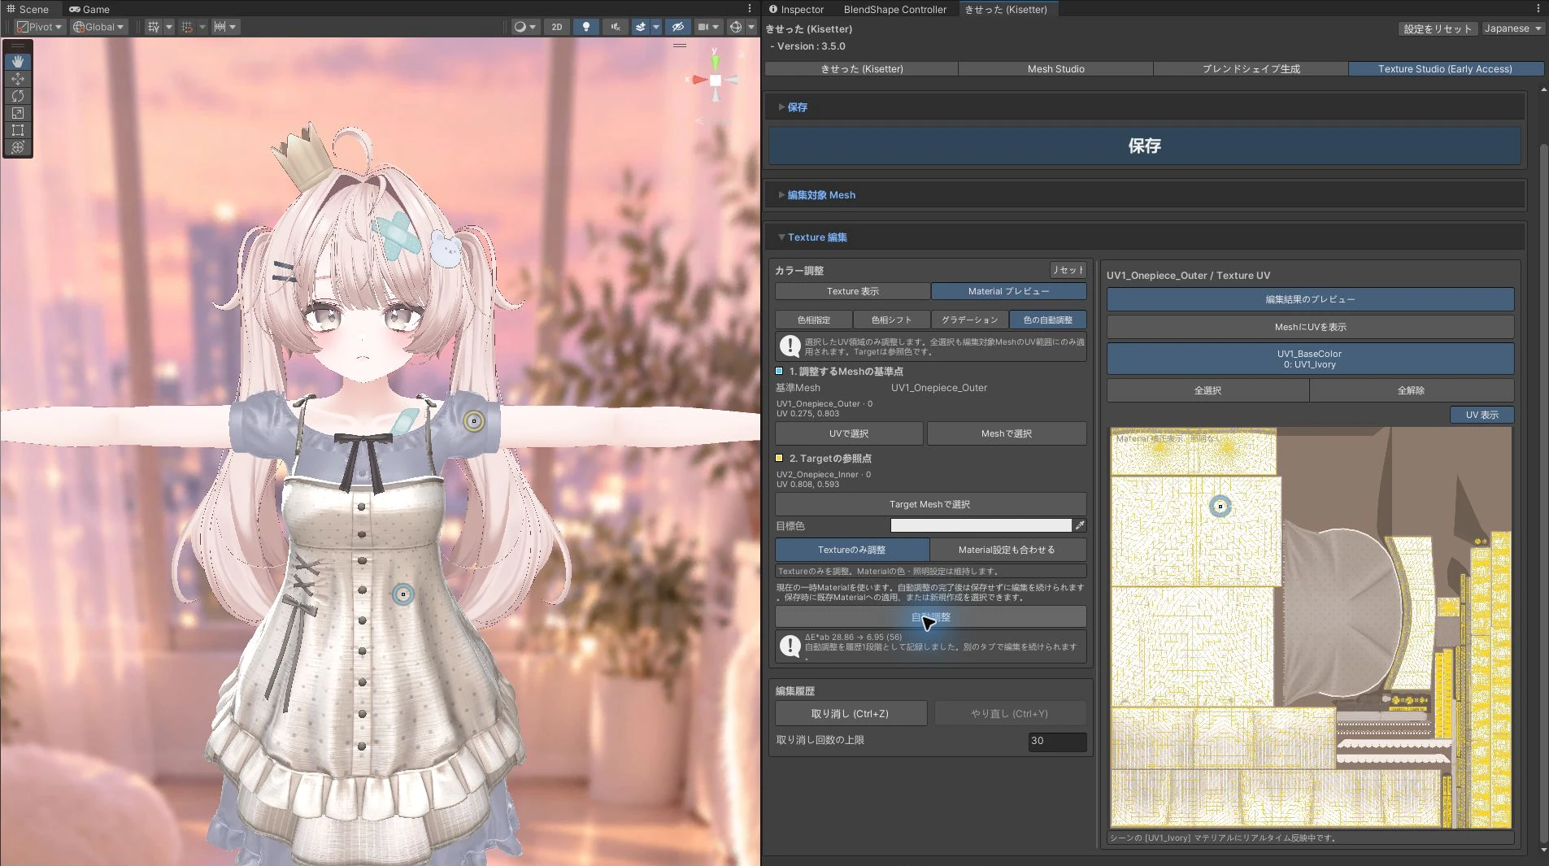Select the Scale tool

18,113
